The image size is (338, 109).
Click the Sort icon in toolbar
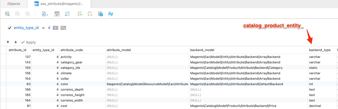(x=67, y=14)
